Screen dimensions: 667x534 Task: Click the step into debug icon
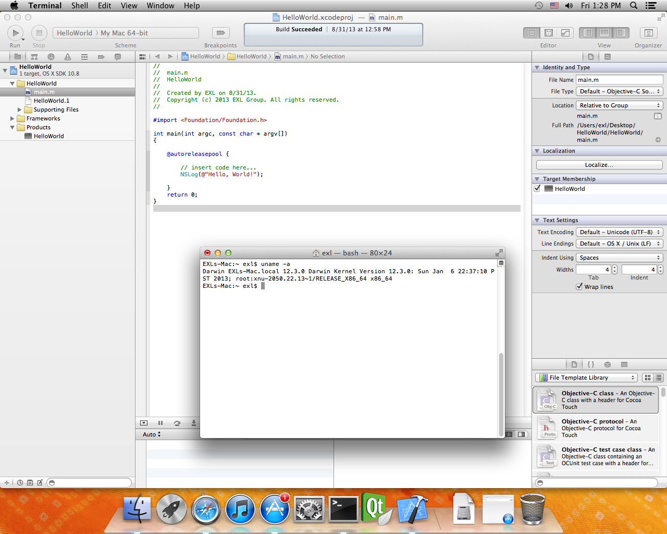tap(194, 423)
